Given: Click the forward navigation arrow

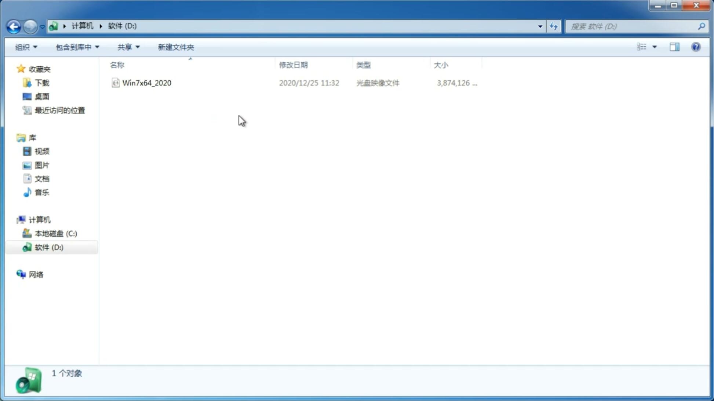Looking at the screenshot, I should pos(29,26).
